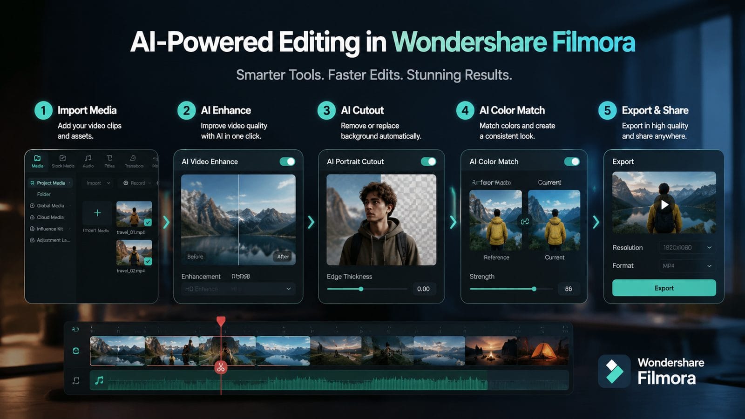Click the Stock Media folder icon
Screen dimensions: 745x419
(x=63, y=158)
